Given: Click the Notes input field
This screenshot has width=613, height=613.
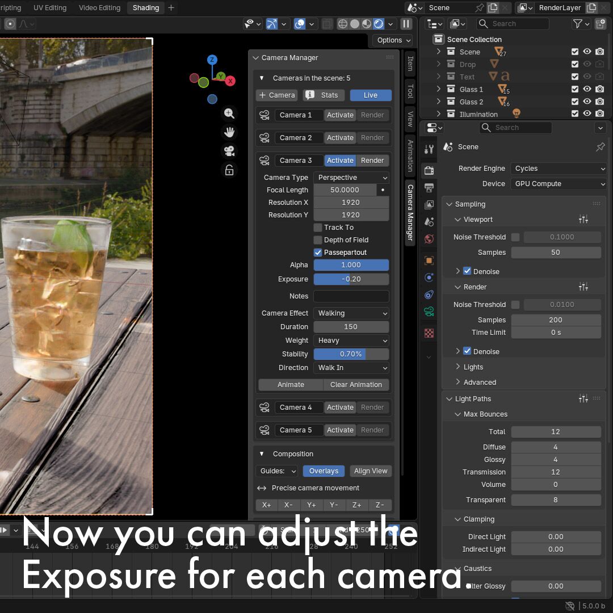Looking at the screenshot, I should coord(351,296).
